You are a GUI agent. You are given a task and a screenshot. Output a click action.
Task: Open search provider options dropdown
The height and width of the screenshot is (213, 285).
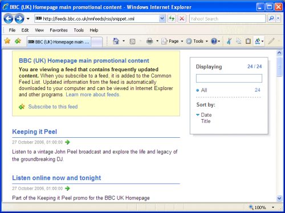click(278, 18)
